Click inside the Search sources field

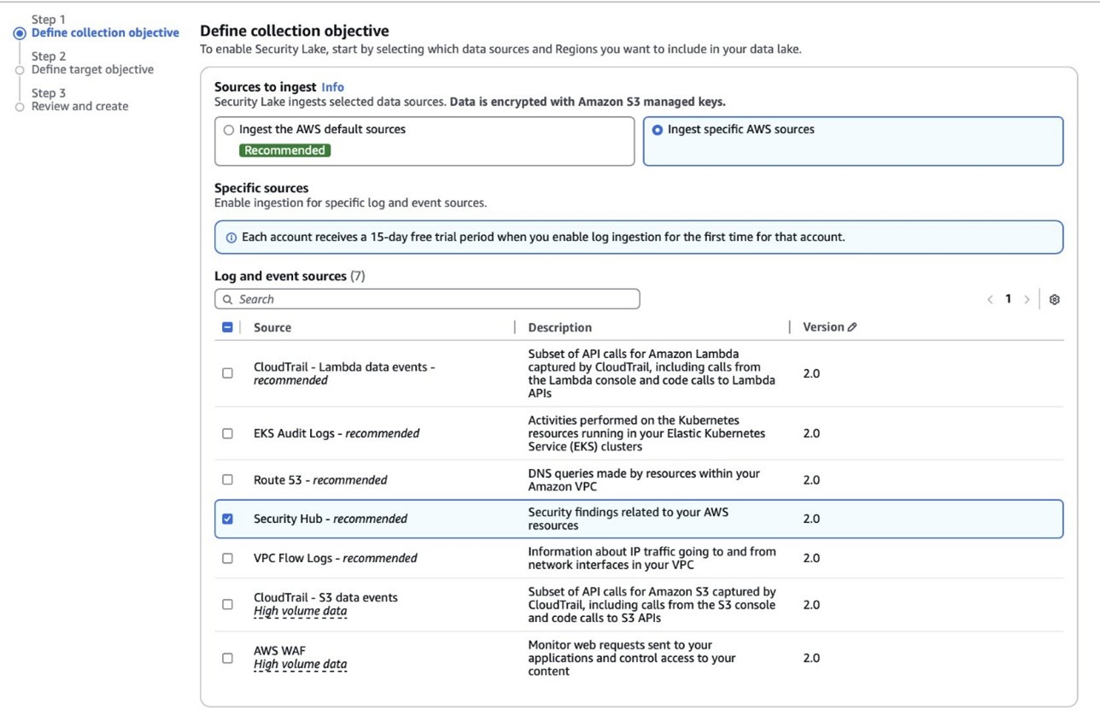point(384,298)
